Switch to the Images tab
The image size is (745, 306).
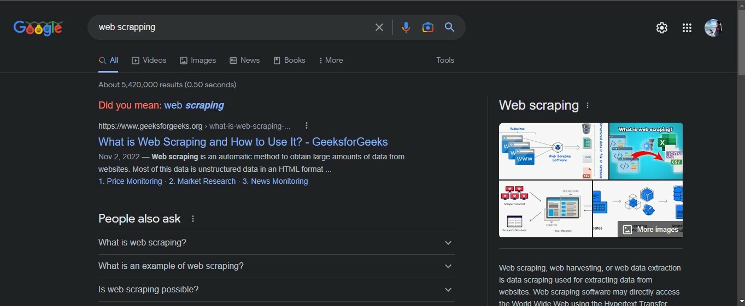(x=198, y=61)
